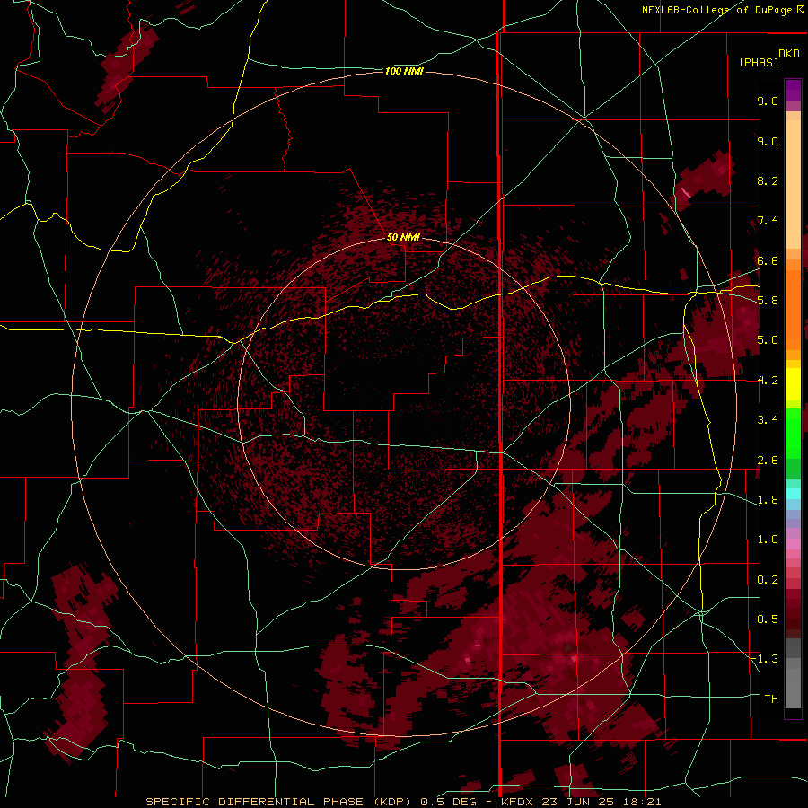This screenshot has width=808, height=808.
Task: Select the 9.8 value on color scale
Action: coord(768,101)
